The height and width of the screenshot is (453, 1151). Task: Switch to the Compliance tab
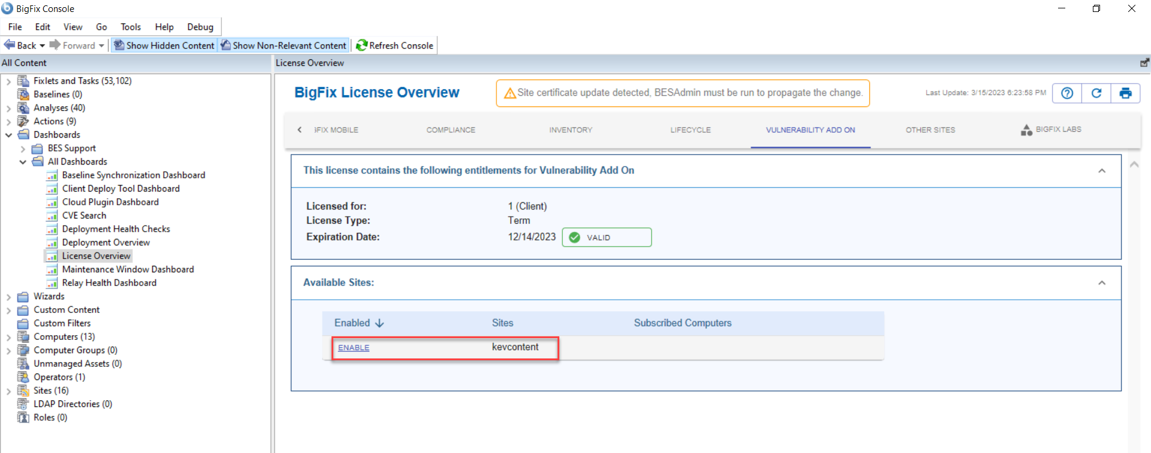(x=451, y=130)
